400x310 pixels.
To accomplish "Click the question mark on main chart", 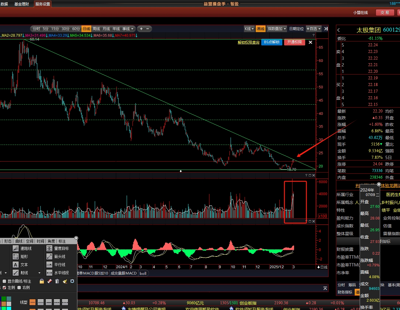I will click(314, 35).
